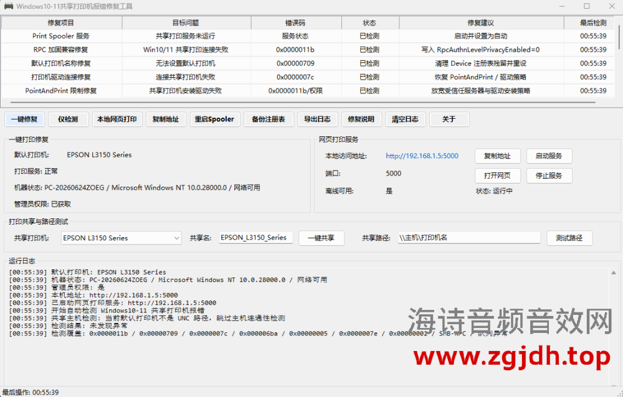Viewport: 623px width, 397px height.
Task: Click error code 0x00000709 cell
Action: (295, 63)
